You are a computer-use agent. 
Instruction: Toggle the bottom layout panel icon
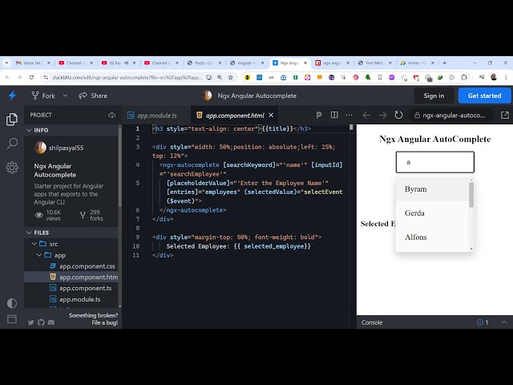coord(12,319)
